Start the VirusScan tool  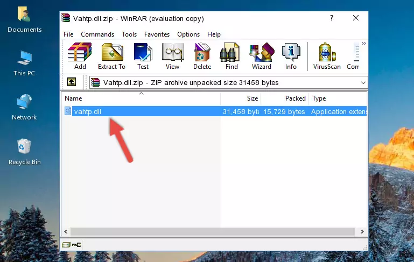pos(327,56)
